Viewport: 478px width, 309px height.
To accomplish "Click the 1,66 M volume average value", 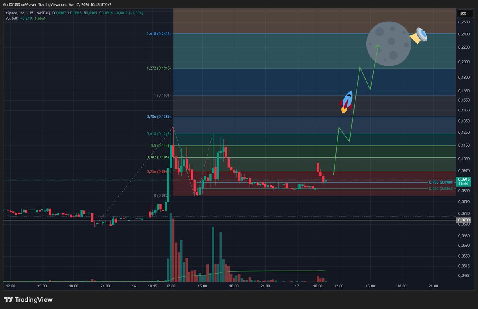I will 40,18.
